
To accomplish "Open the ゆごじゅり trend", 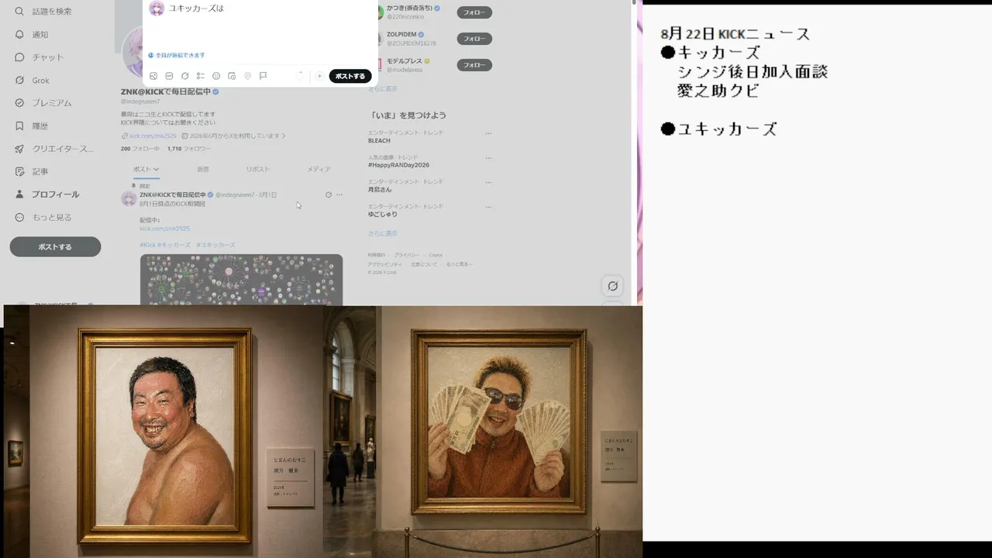I will point(383,214).
